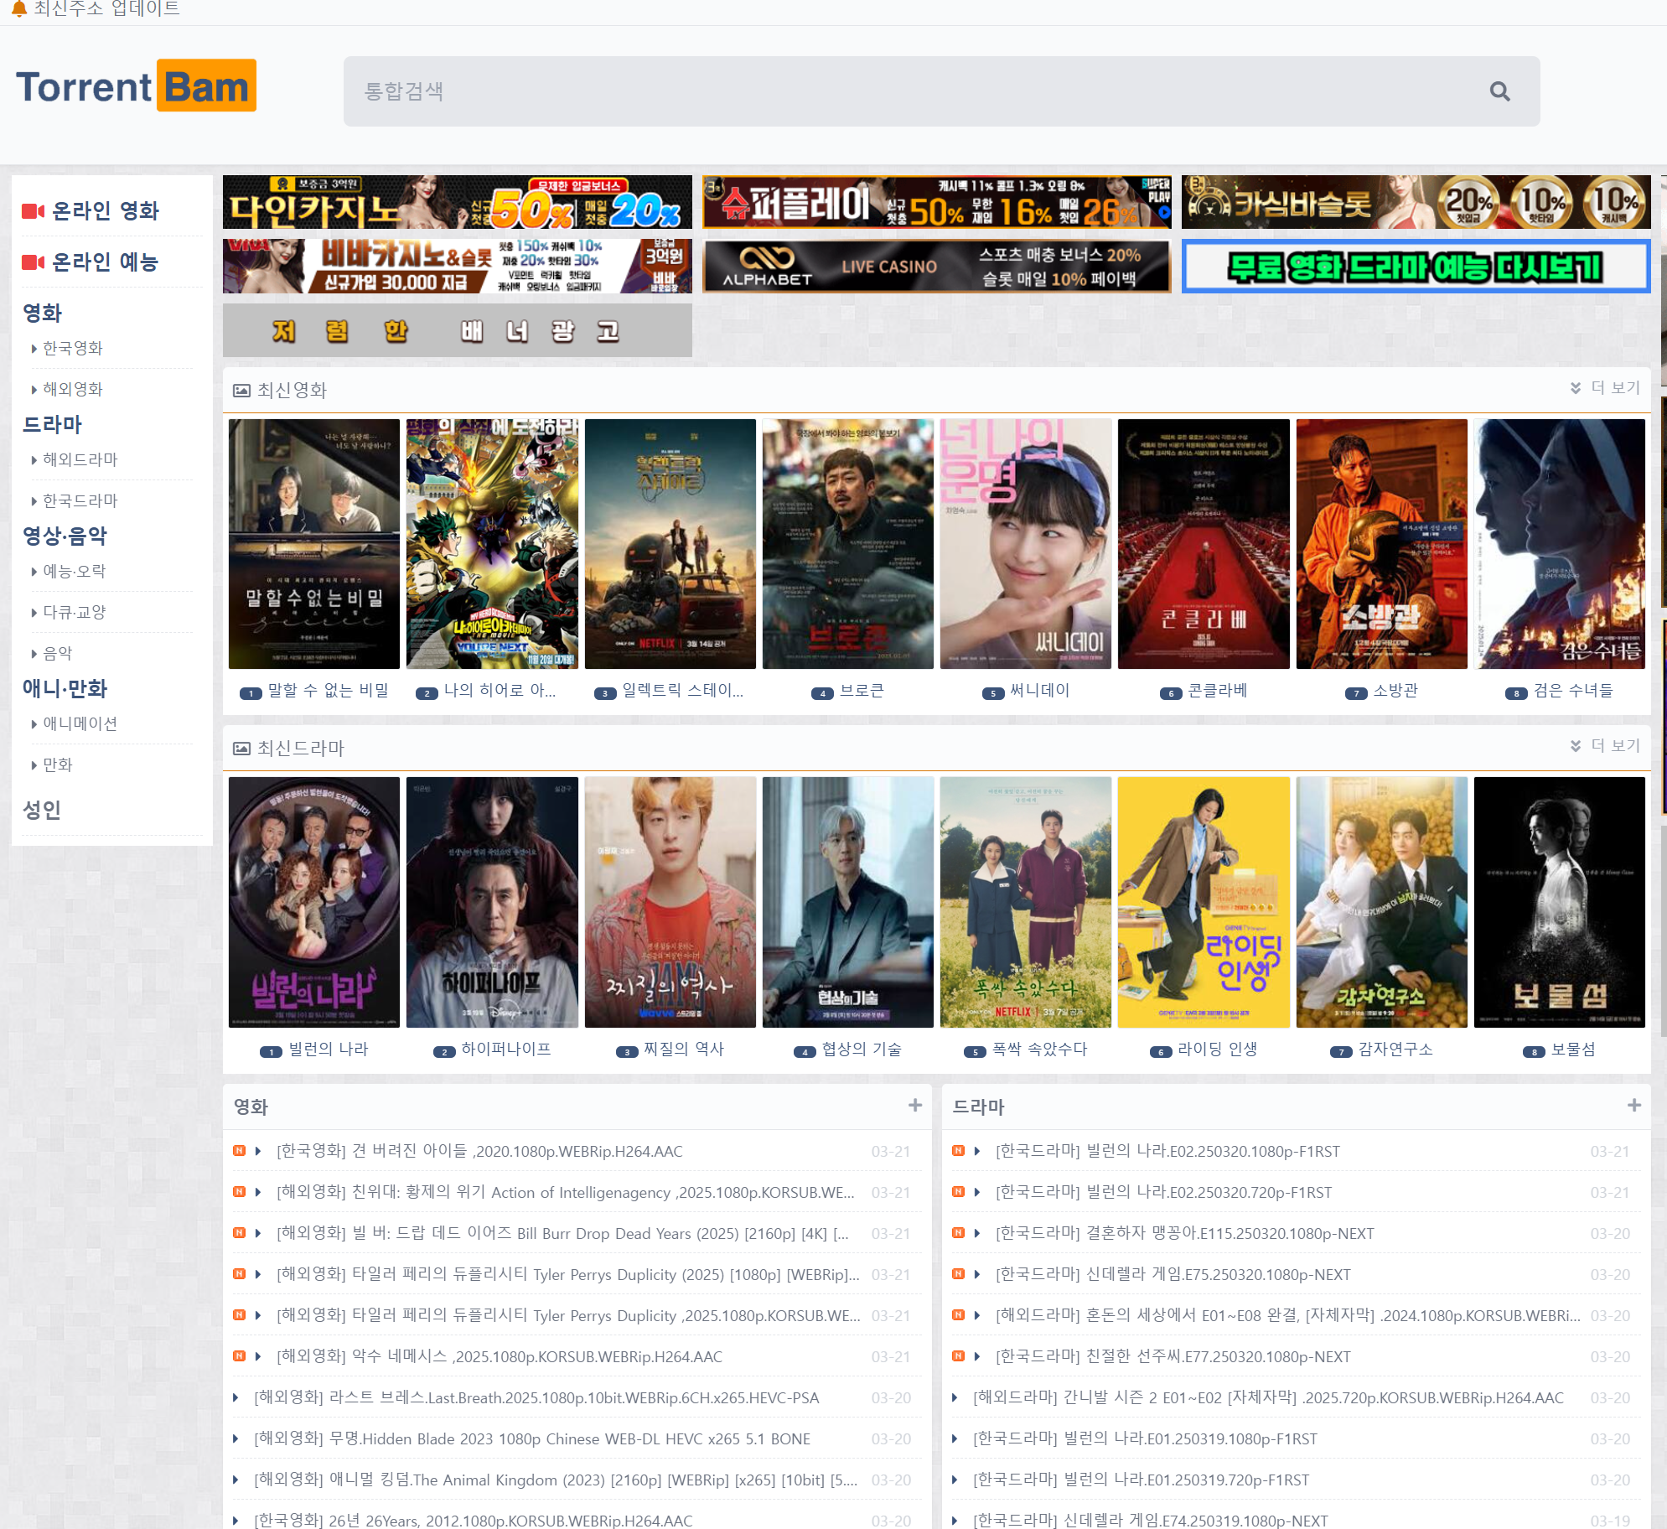Click the camera icon beside 온라인 예능
The height and width of the screenshot is (1529, 1667).
click(33, 262)
